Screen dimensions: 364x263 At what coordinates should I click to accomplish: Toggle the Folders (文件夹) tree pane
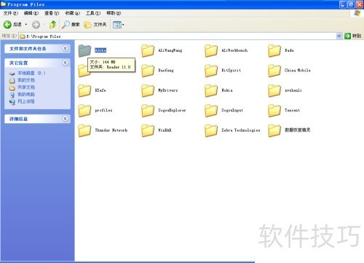95,25
